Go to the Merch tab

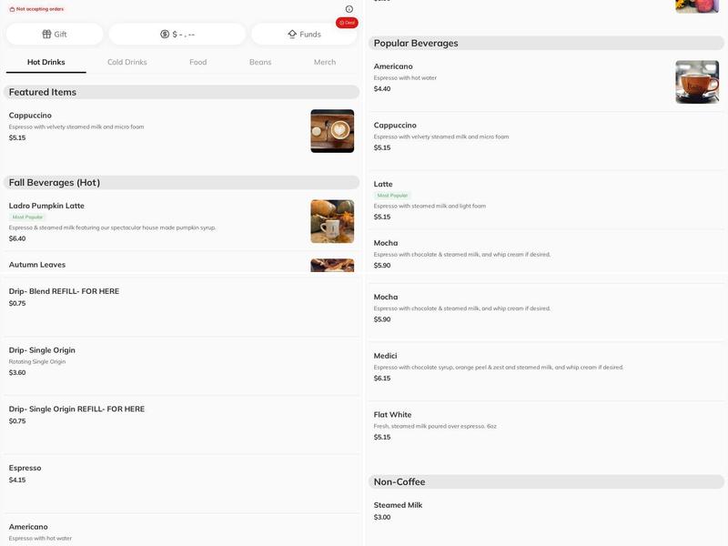click(x=325, y=62)
